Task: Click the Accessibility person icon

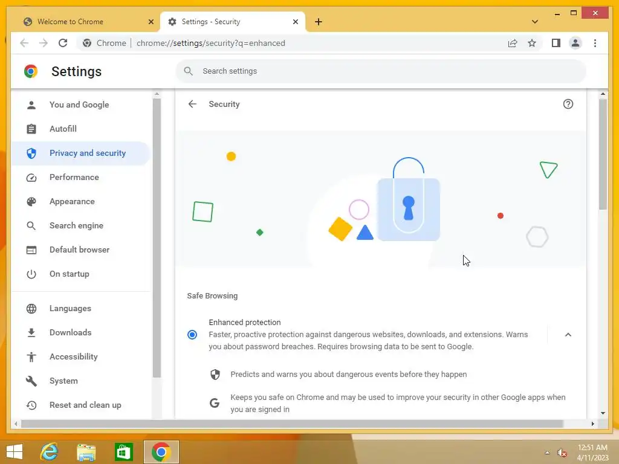Action: [31, 356]
